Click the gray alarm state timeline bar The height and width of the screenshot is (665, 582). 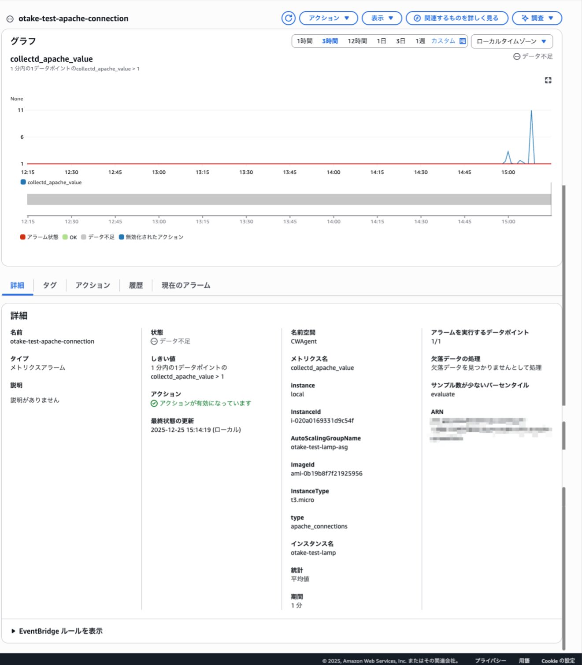[289, 199]
